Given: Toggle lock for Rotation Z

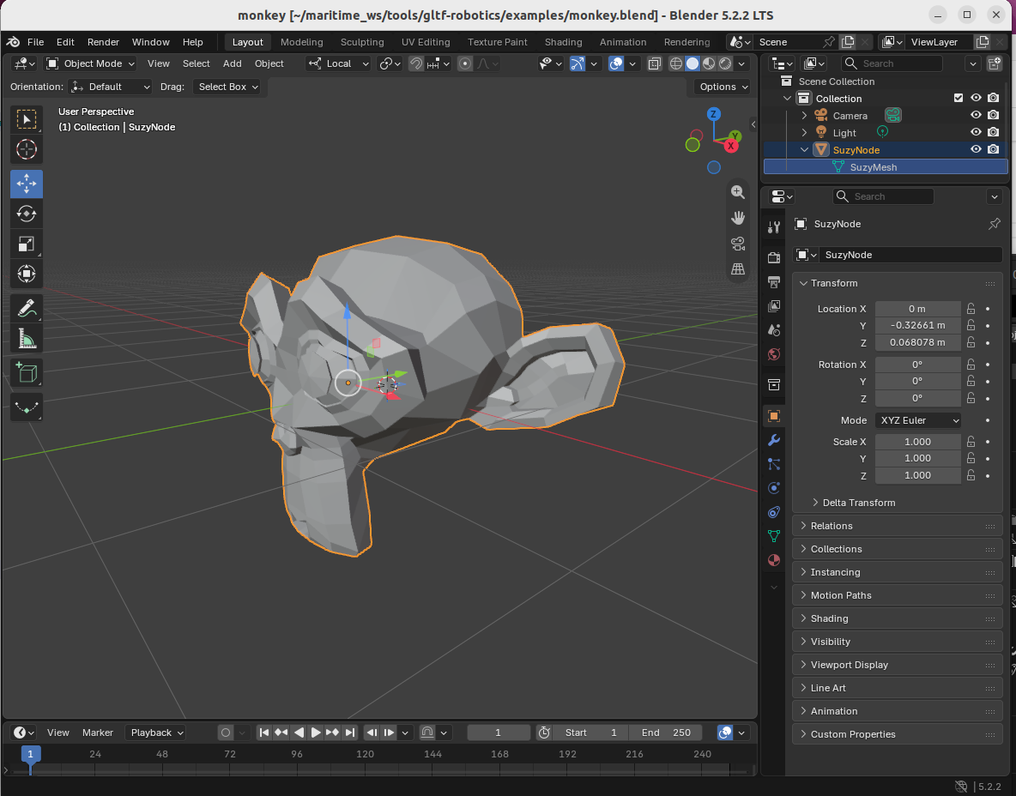Looking at the screenshot, I should (971, 398).
